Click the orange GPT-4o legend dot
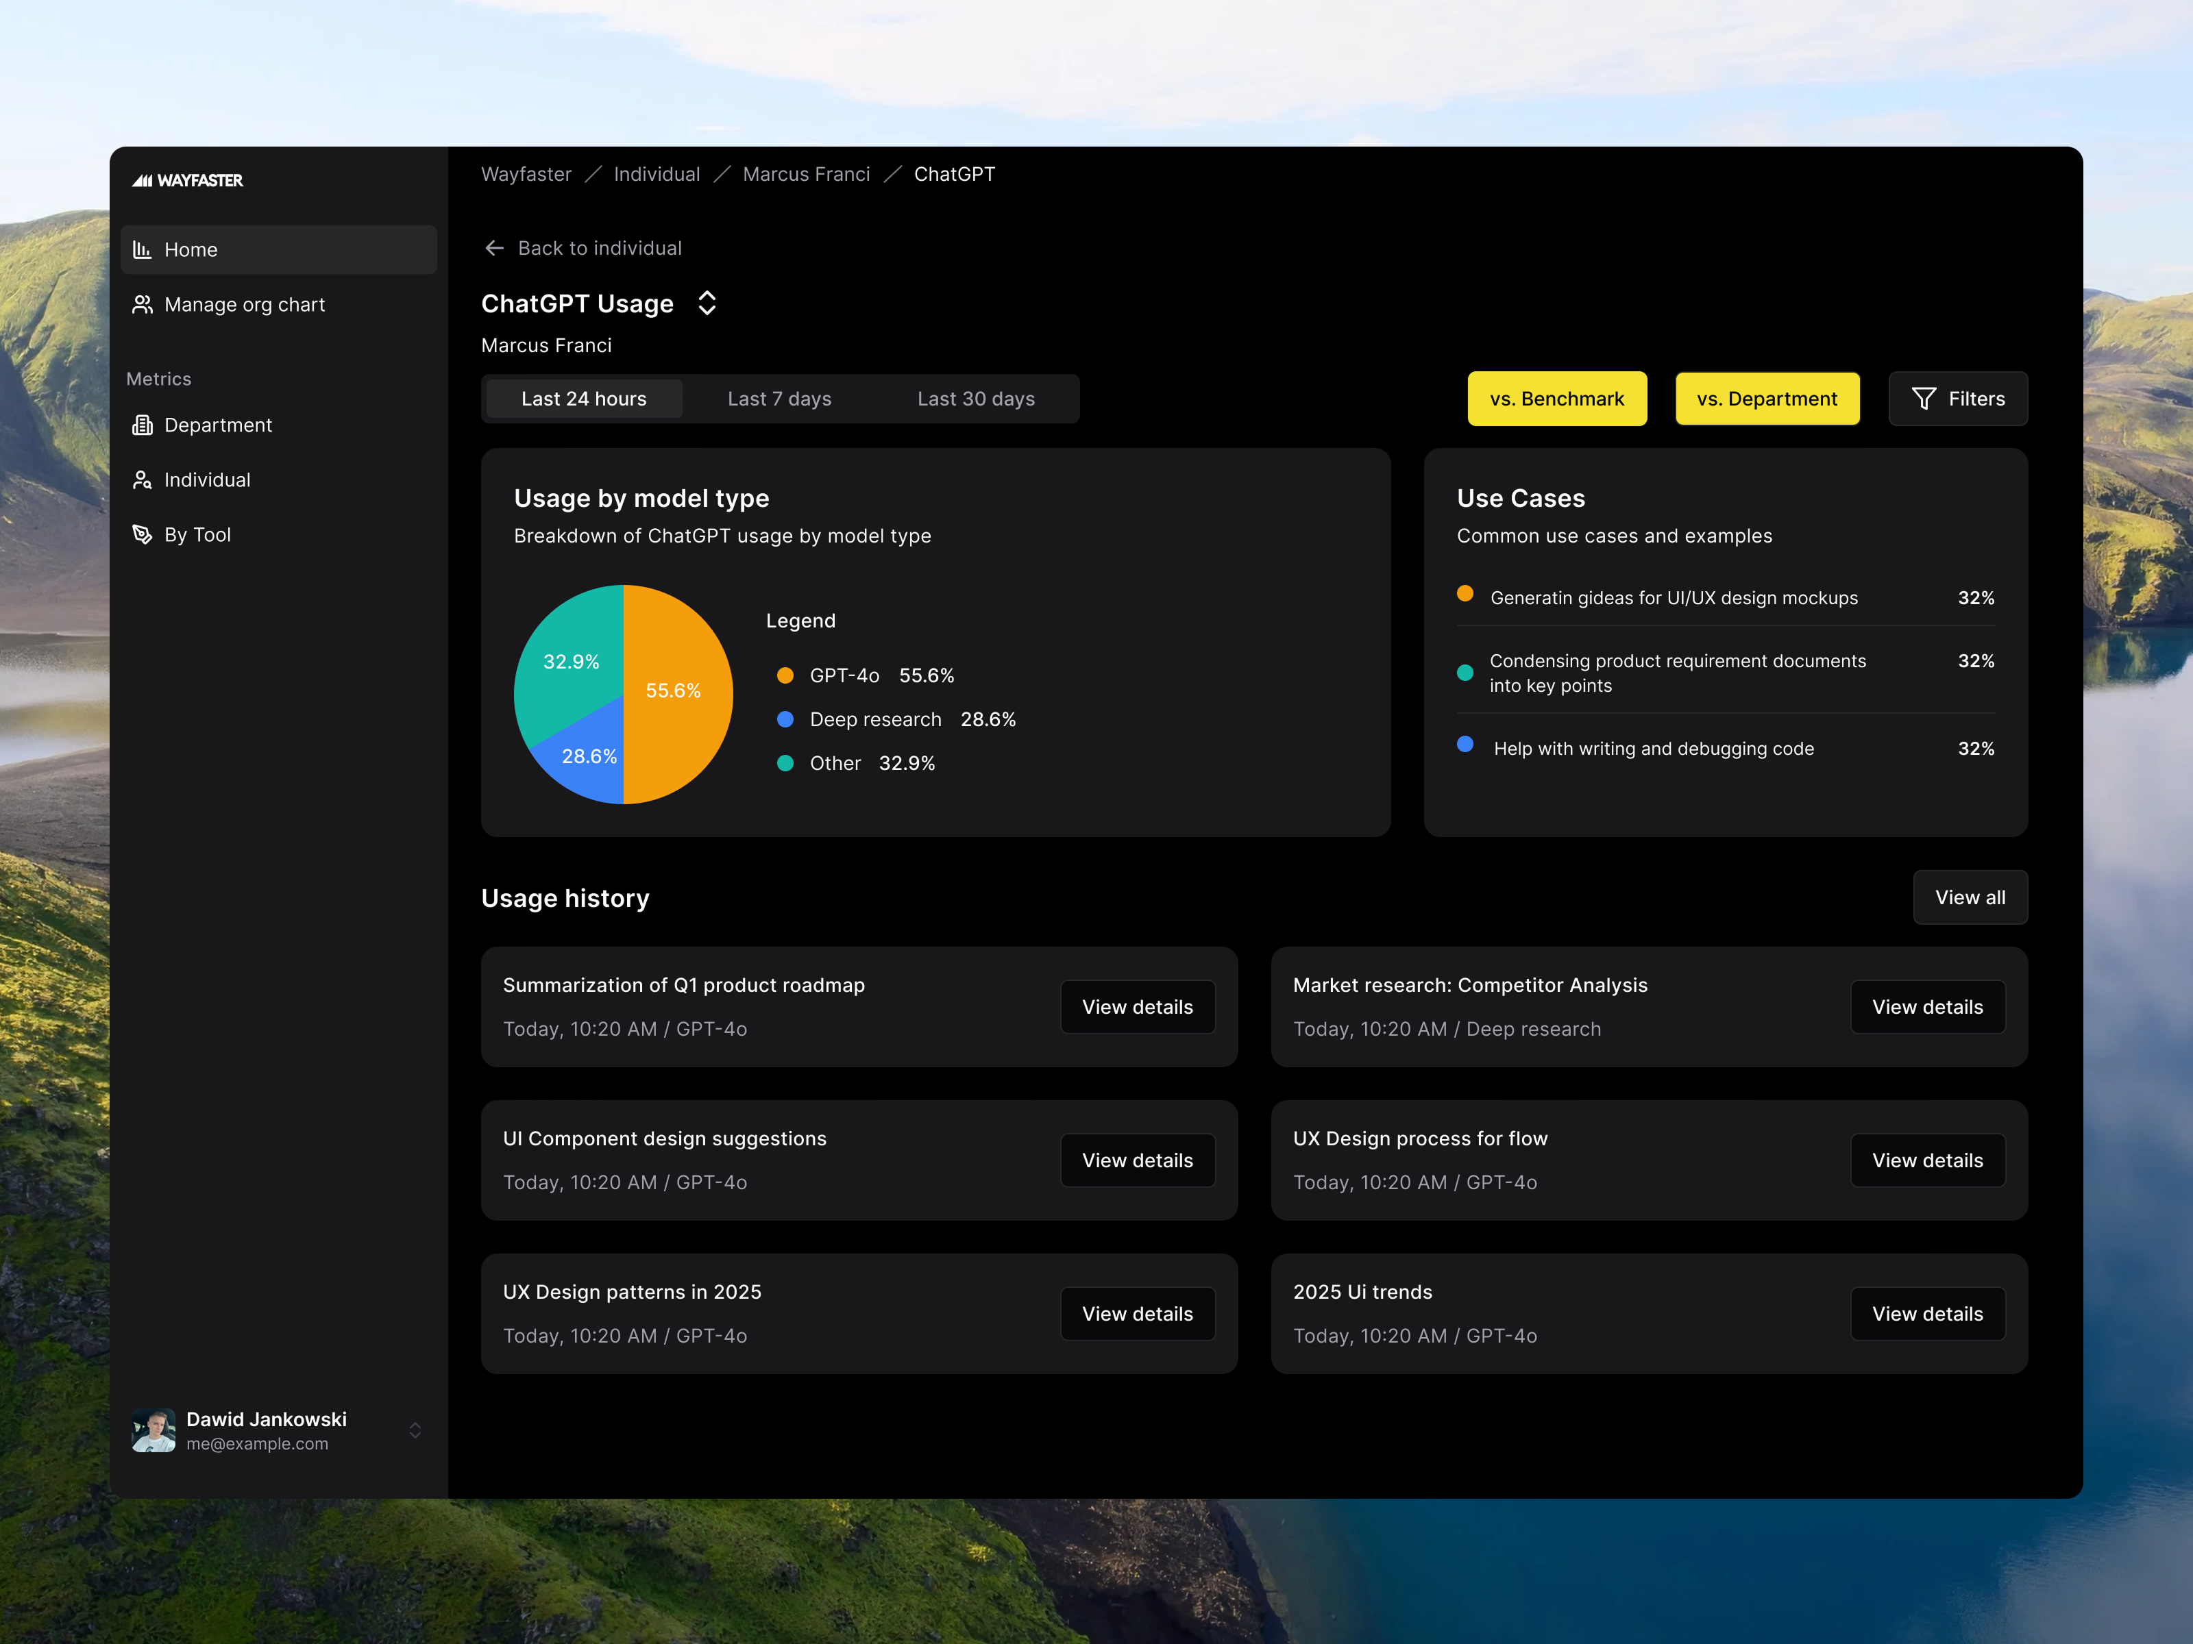The height and width of the screenshot is (1644, 2193). pyautogui.click(x=785, y=676)
